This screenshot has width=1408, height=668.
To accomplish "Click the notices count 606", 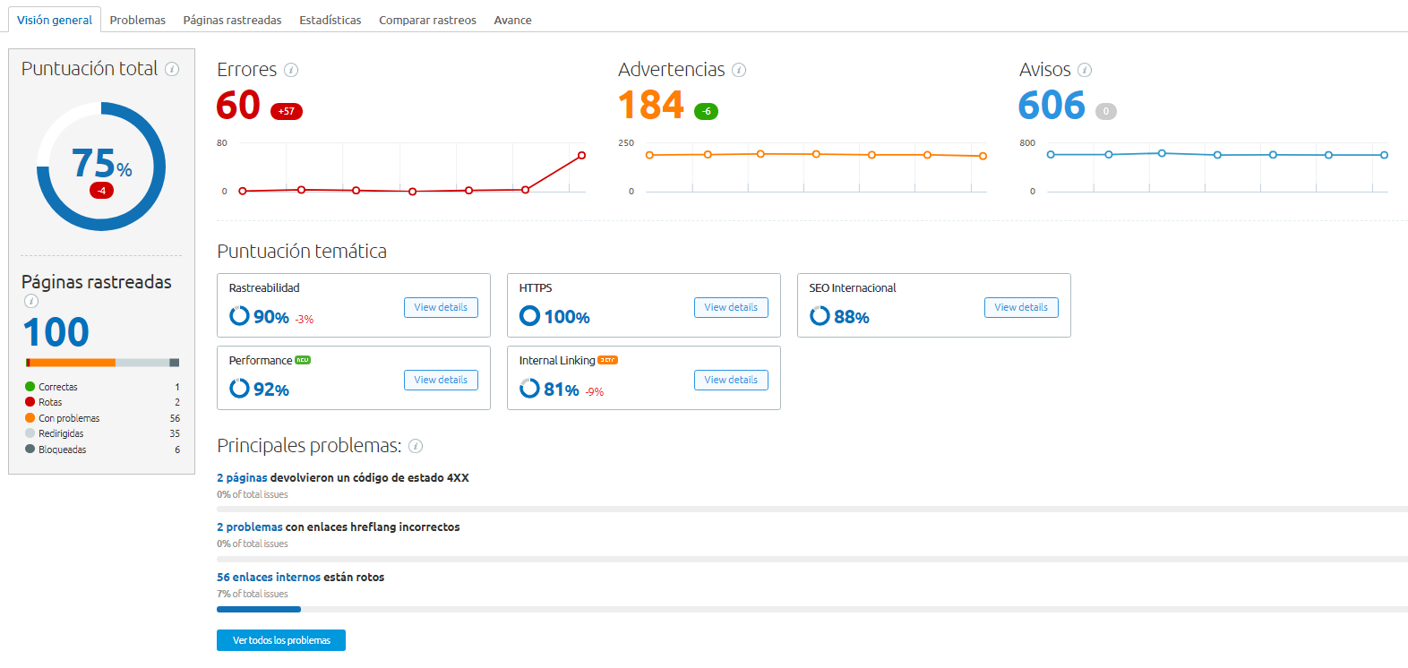I will click(1052, 106).
